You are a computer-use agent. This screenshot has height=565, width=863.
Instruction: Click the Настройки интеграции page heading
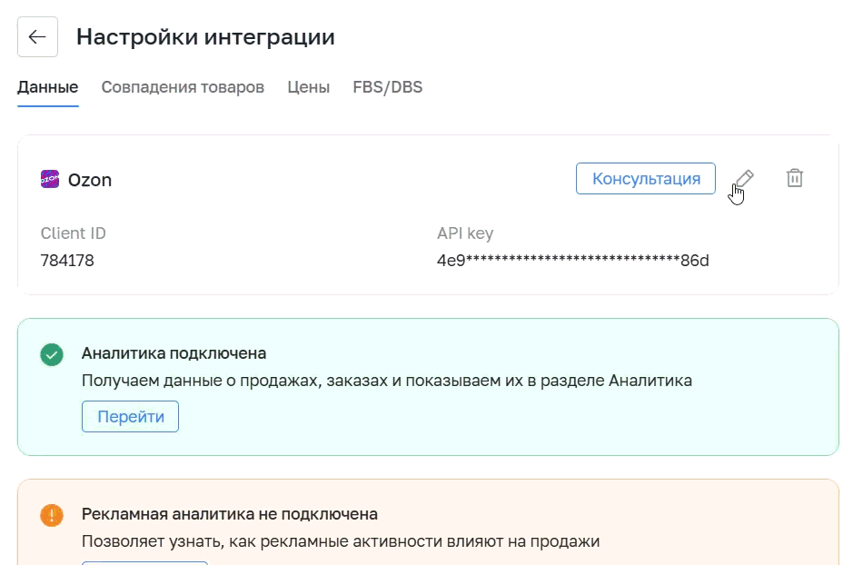click(205, 37)
